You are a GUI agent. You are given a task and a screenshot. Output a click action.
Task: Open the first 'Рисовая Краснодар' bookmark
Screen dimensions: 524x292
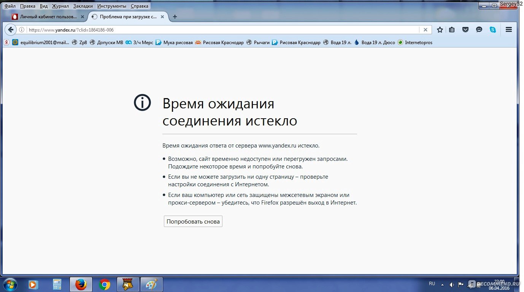[219, 43]
